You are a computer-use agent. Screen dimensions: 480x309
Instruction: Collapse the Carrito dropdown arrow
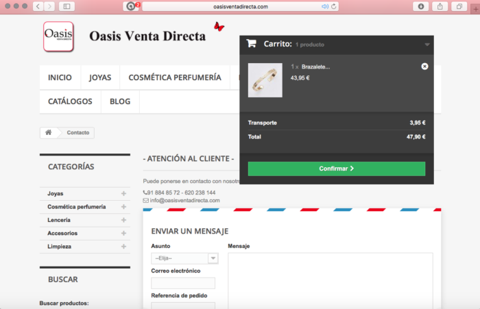tap(427, 45)
